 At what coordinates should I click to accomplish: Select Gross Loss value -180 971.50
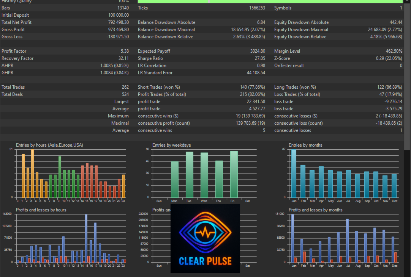[118, 37]
